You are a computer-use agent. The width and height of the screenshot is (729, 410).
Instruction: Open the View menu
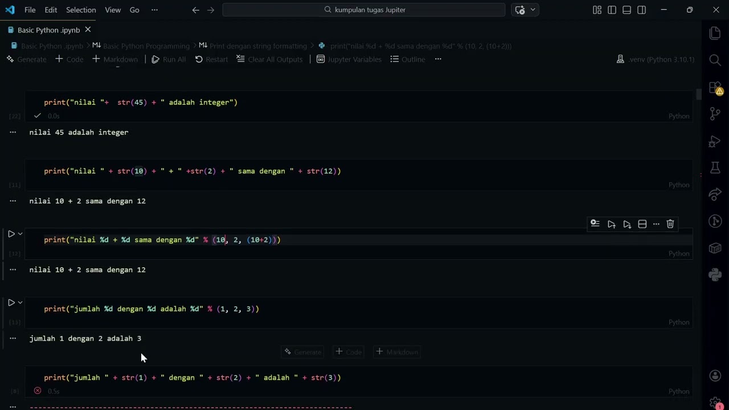113,10
